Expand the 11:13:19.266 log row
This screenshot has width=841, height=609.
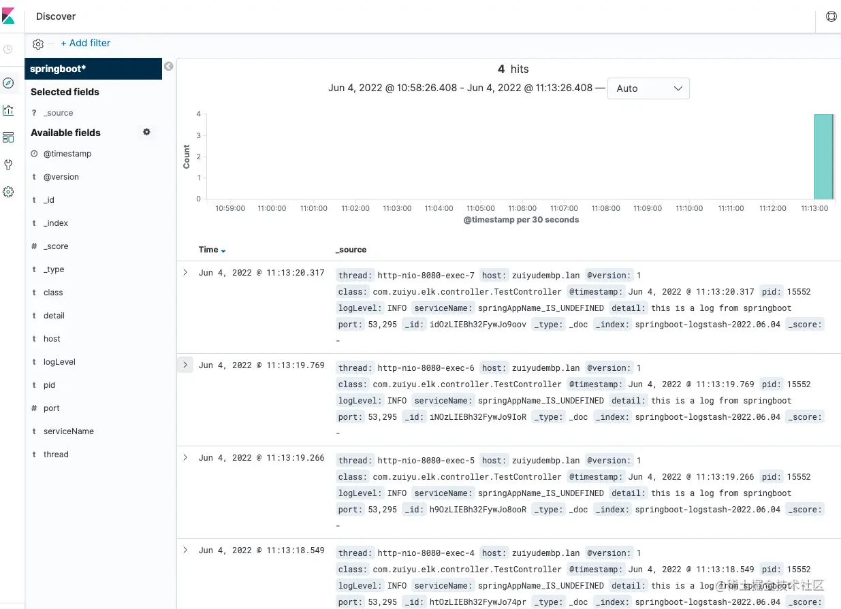tap(185, 457)
